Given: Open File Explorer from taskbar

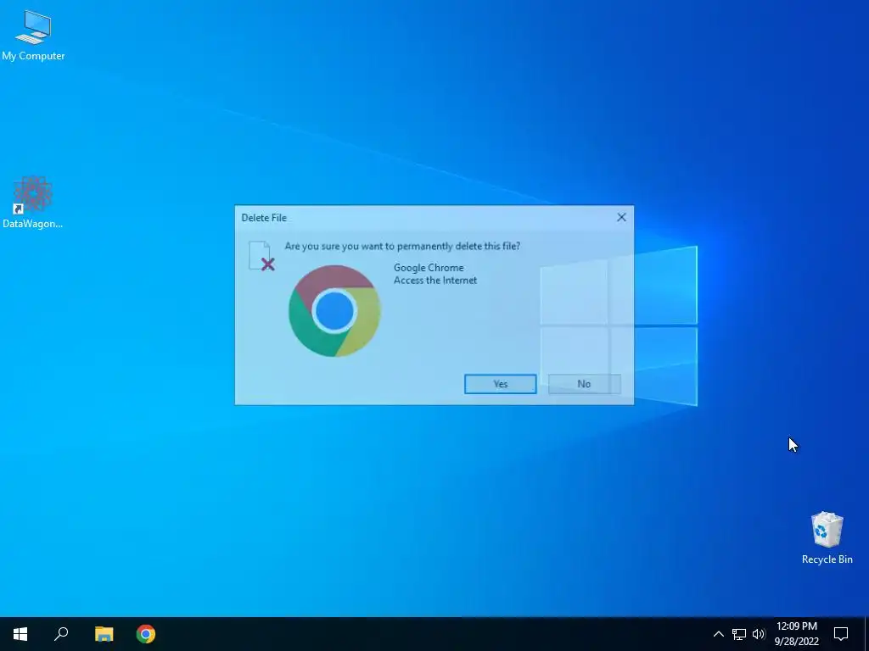Looking at the screenshot, I should tap(104, 634).
